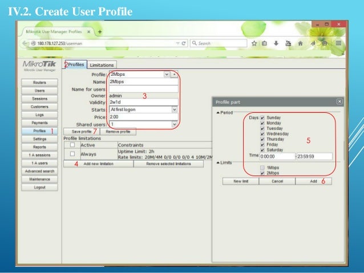
Task: Open the Shared users dropdown
Action: tap(175, 124)
